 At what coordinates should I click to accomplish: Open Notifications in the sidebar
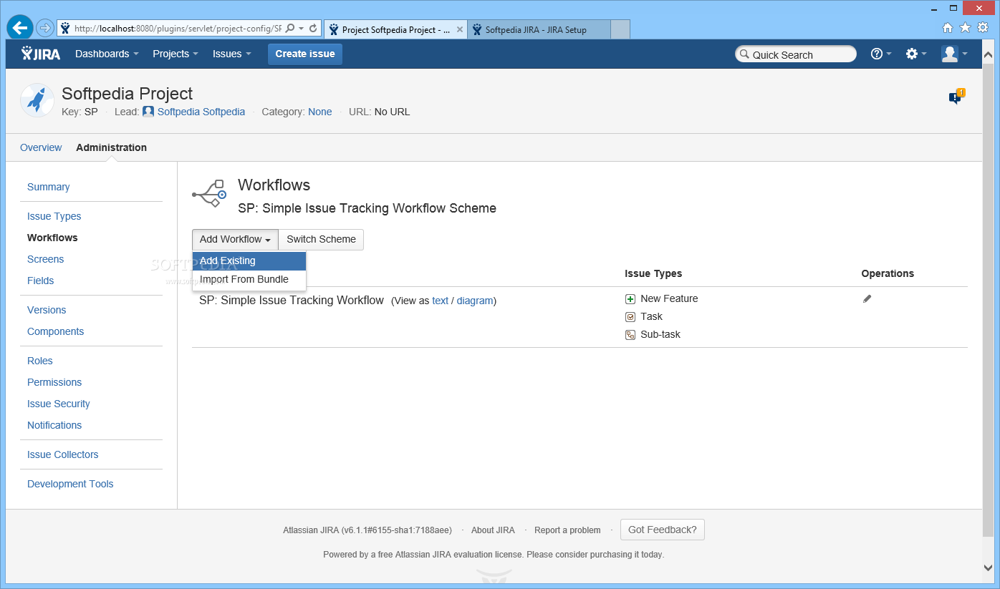click(54, 425)
